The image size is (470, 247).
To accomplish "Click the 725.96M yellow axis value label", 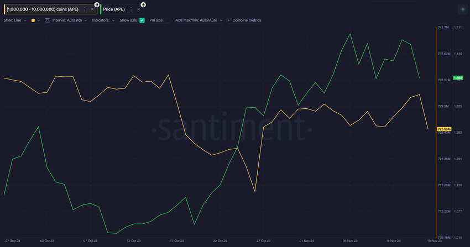I will (444, 129).
